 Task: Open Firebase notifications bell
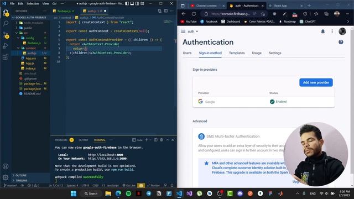click(323, 32)
